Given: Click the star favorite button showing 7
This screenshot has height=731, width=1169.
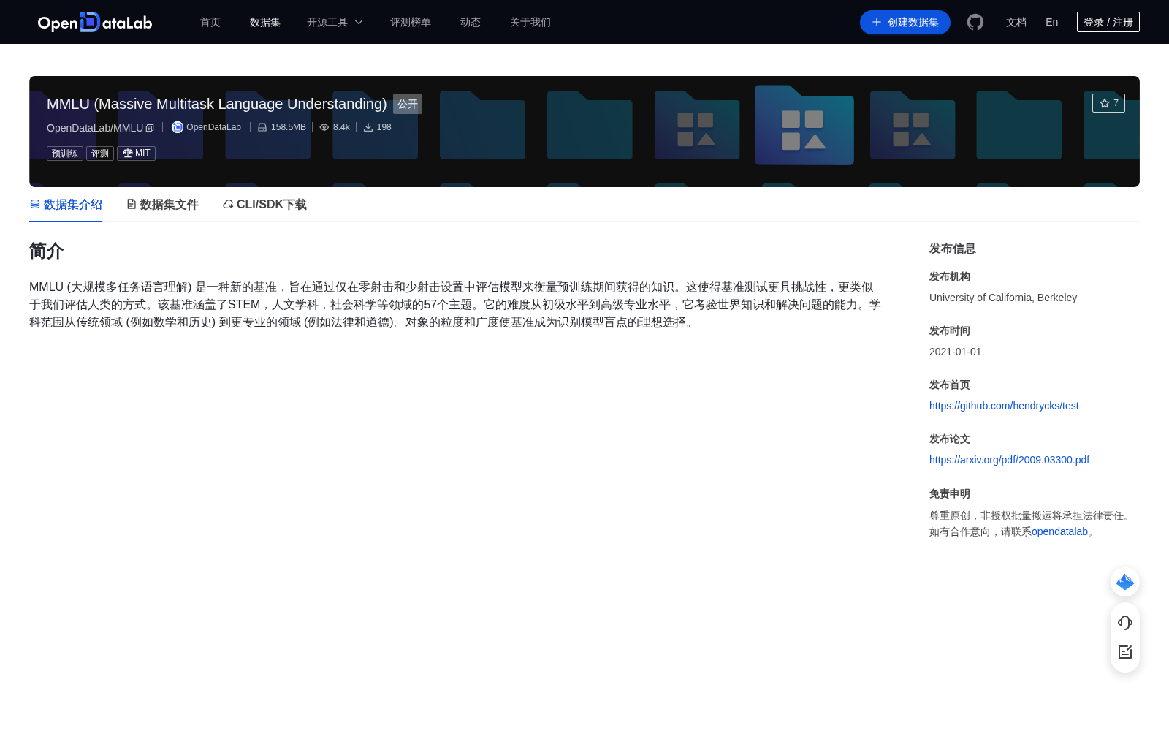Looking at the screenshot, I should (x=1108, y=103).
